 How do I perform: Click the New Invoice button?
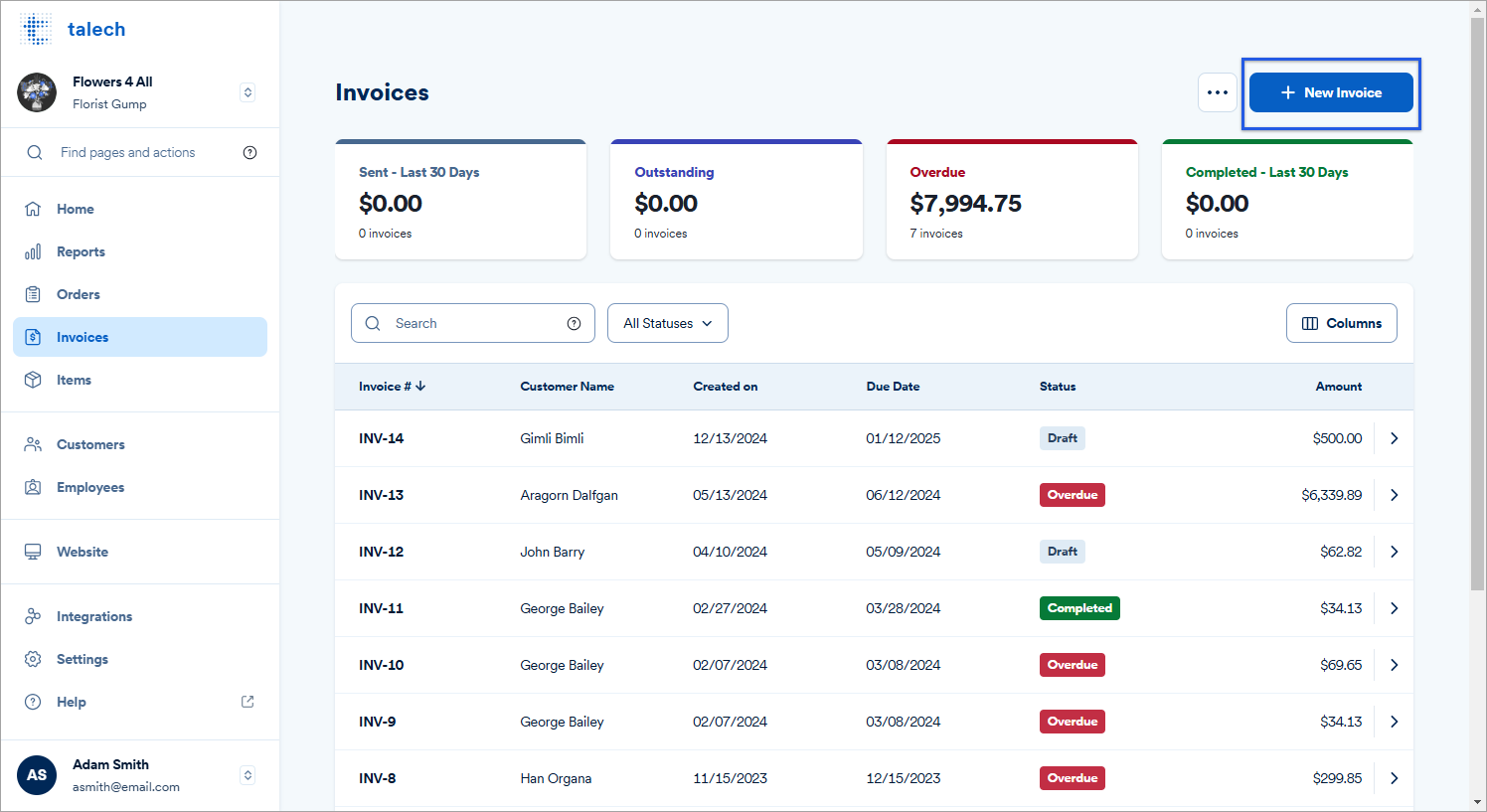pyautogui.click(x=1331, y=91)
